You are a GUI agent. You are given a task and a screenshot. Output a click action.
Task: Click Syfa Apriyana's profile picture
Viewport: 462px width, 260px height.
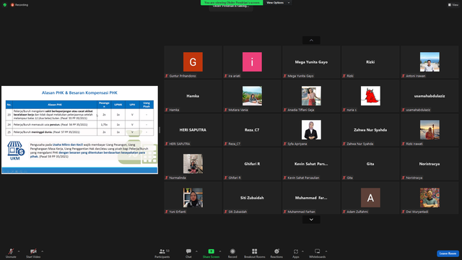click(311, 130)
